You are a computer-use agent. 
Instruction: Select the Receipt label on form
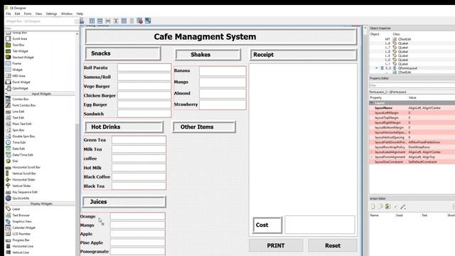(x=304, y=55)
